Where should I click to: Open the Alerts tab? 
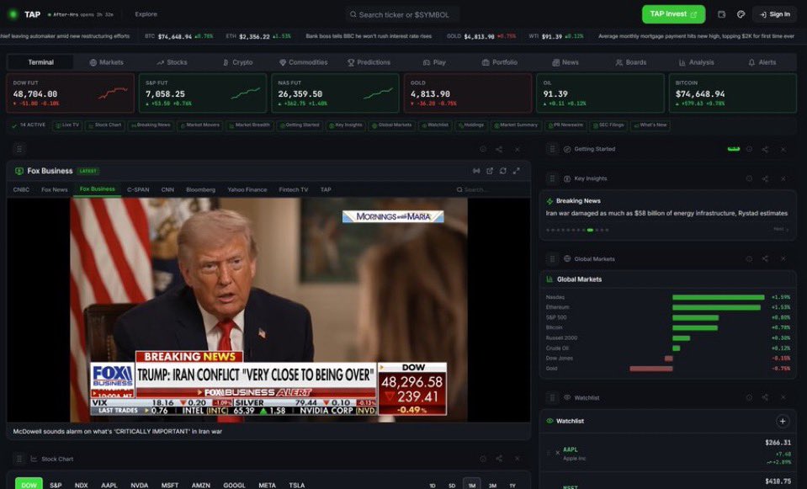tap(762, 62)
